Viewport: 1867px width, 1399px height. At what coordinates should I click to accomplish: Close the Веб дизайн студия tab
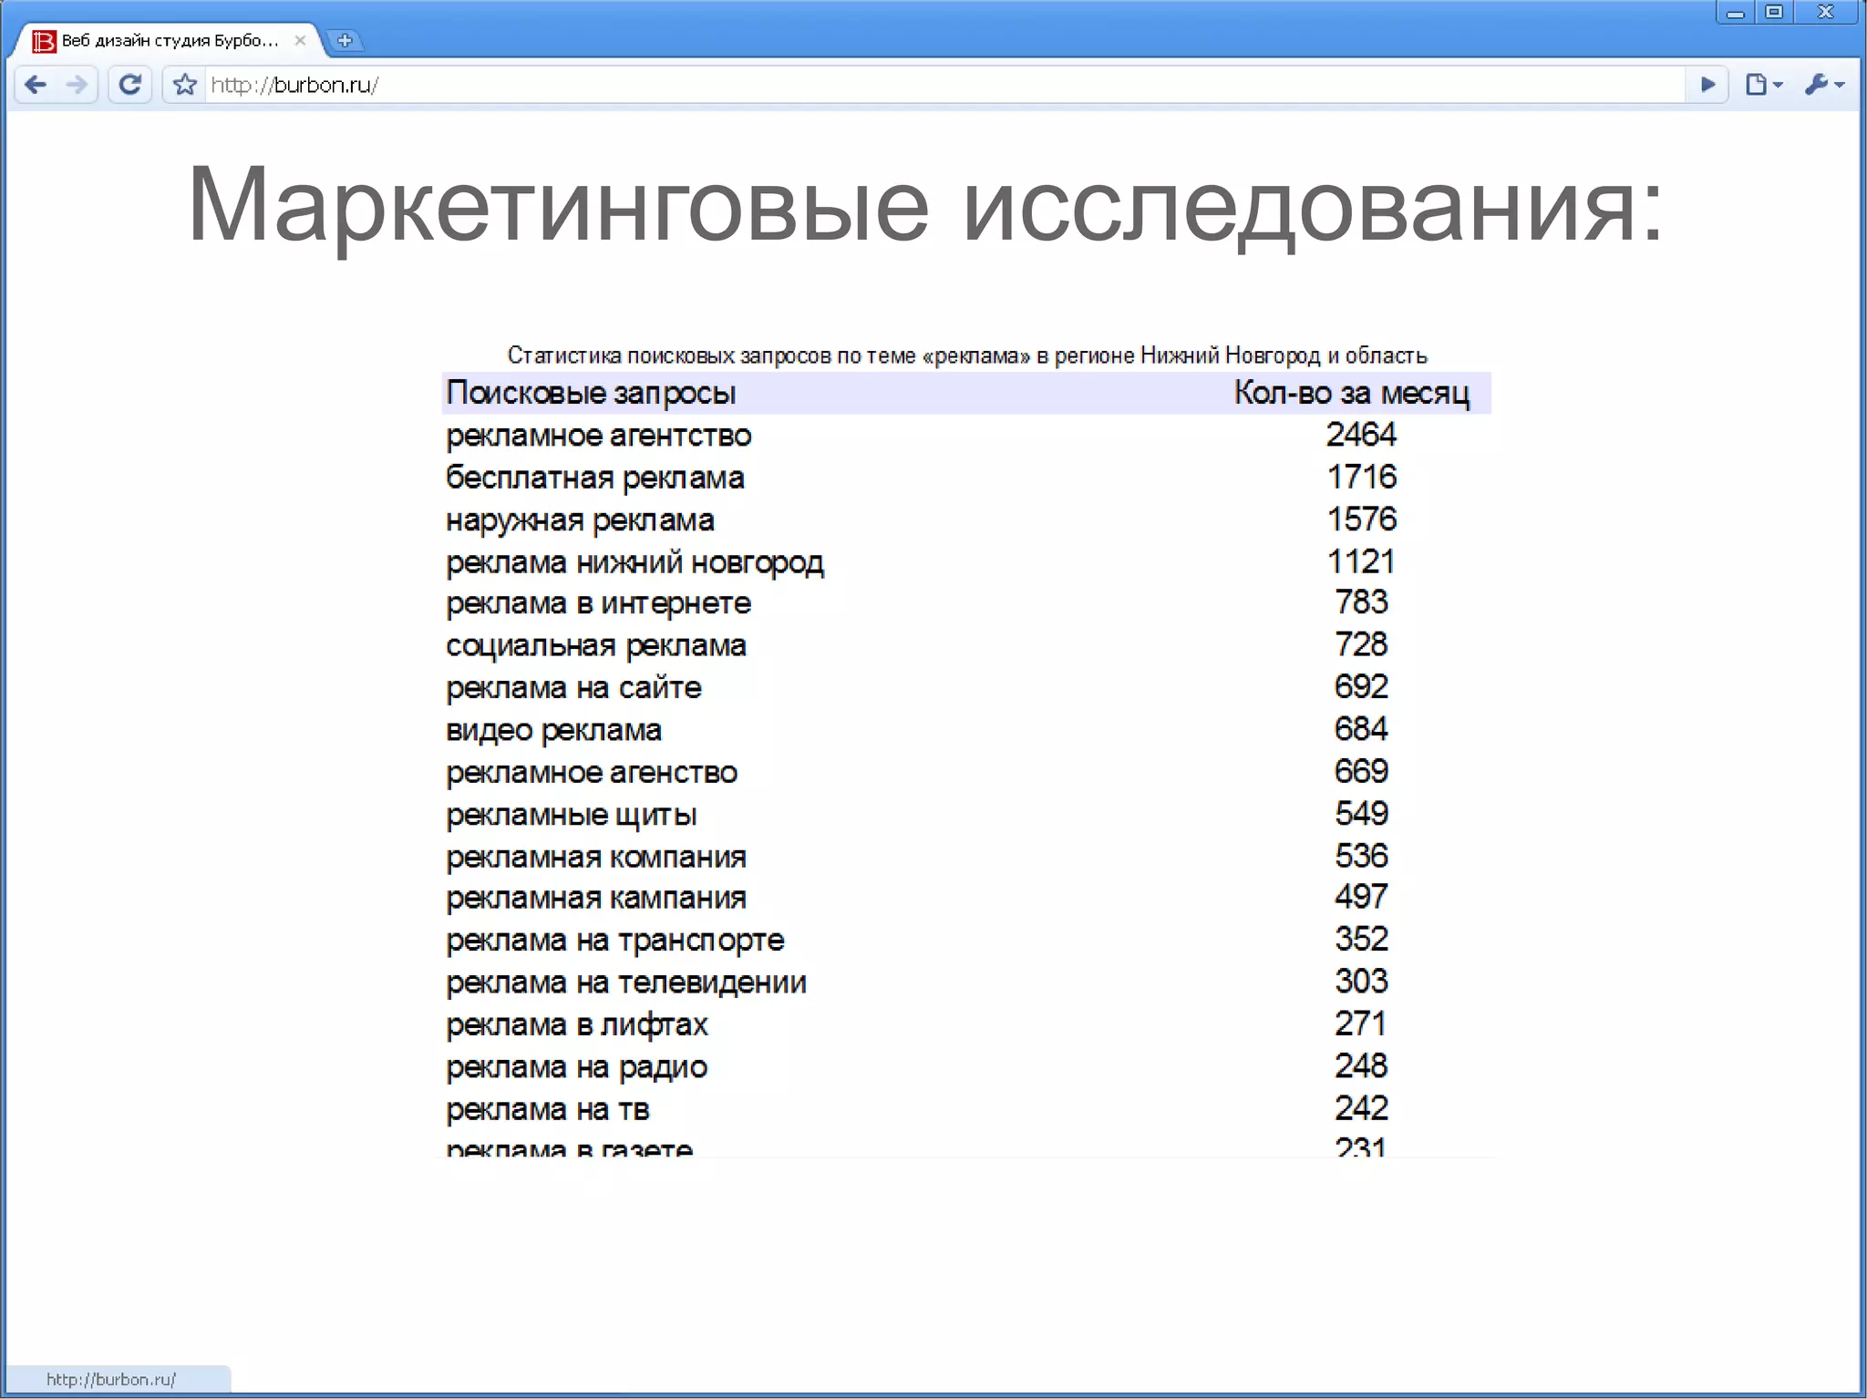coord(300,40)
